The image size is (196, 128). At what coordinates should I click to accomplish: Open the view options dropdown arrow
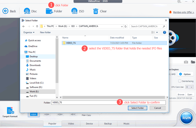click(x=157, y=32)
